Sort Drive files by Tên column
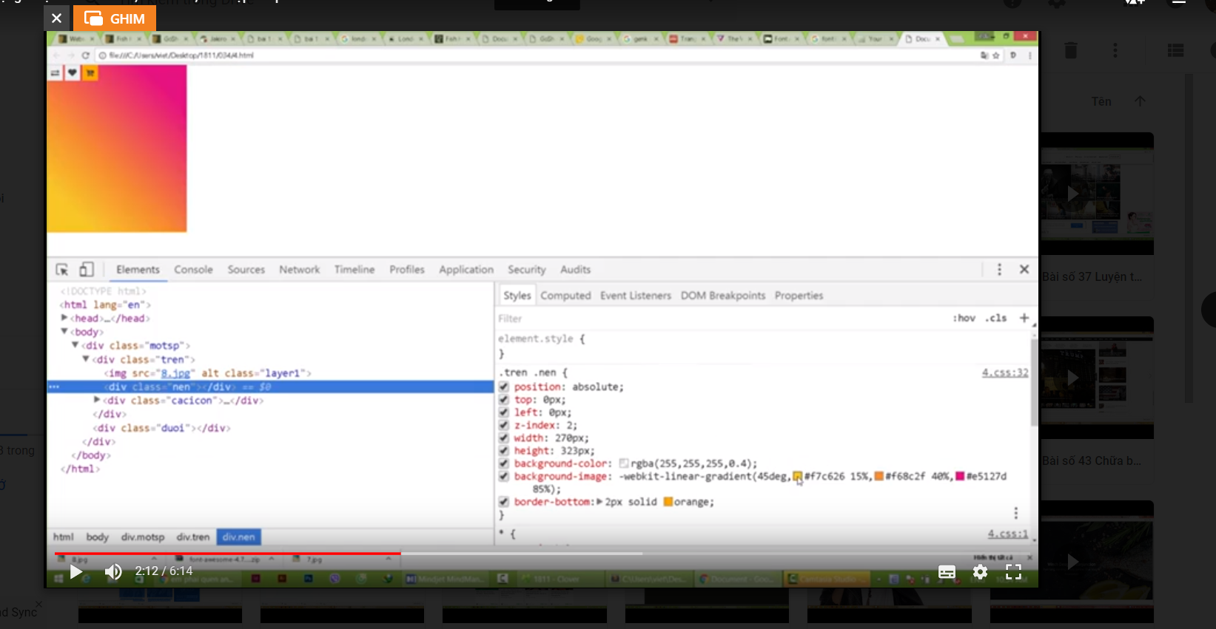Screen dimensions: 1216x629 pos(1101,101)
